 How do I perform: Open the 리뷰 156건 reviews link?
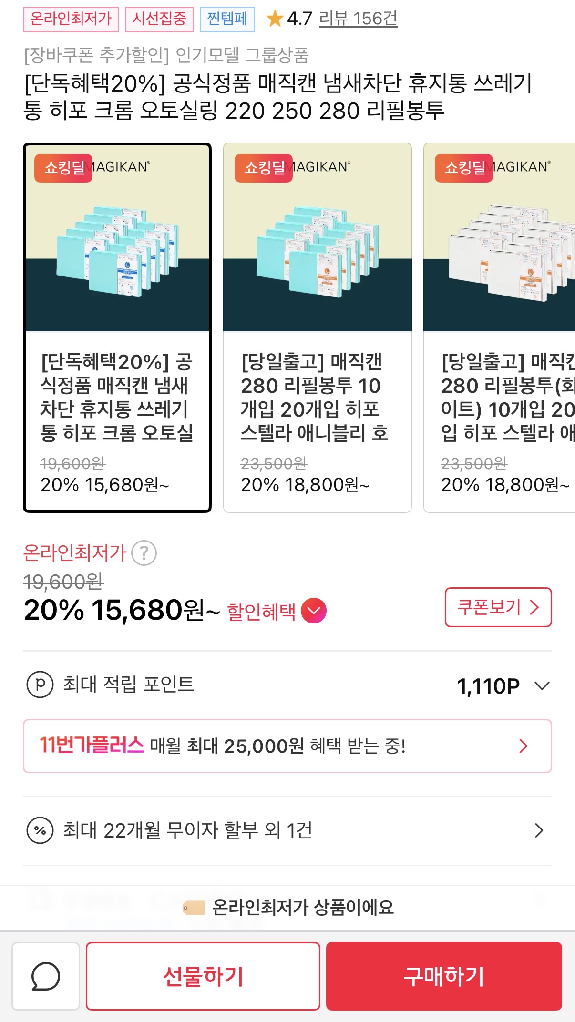coord(358,19)
